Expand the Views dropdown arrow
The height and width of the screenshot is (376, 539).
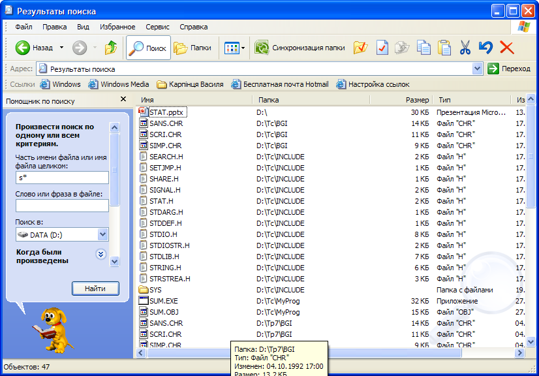tap(243, 48)
